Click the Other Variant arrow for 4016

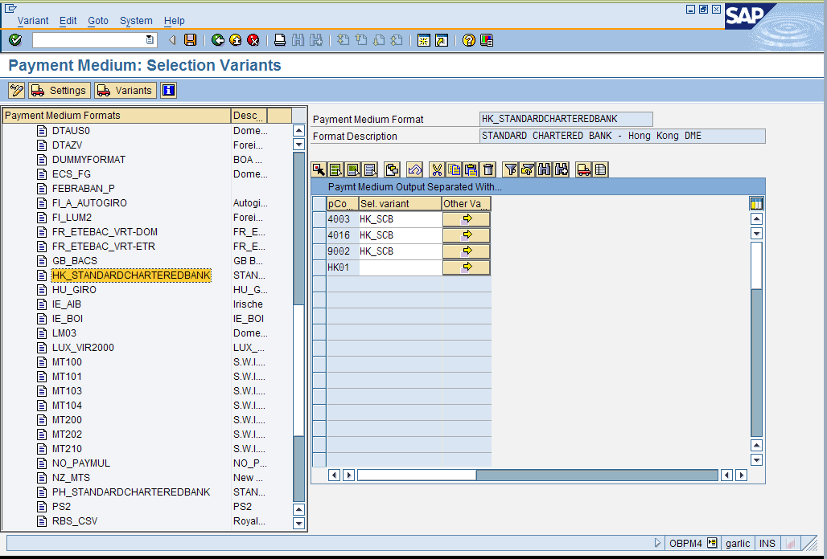click(x=466, y=235)
